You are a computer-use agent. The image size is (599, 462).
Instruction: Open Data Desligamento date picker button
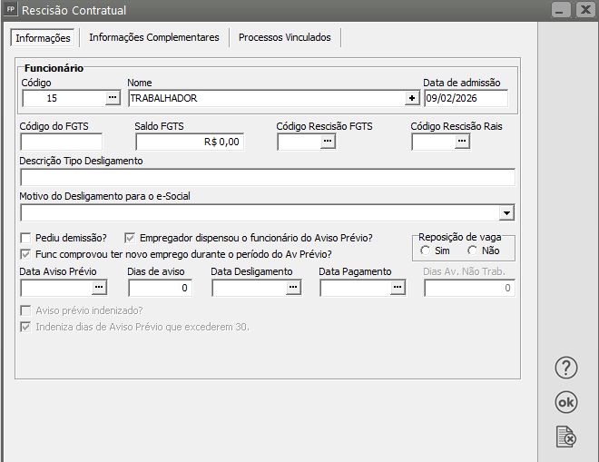[x=293, y=288]
